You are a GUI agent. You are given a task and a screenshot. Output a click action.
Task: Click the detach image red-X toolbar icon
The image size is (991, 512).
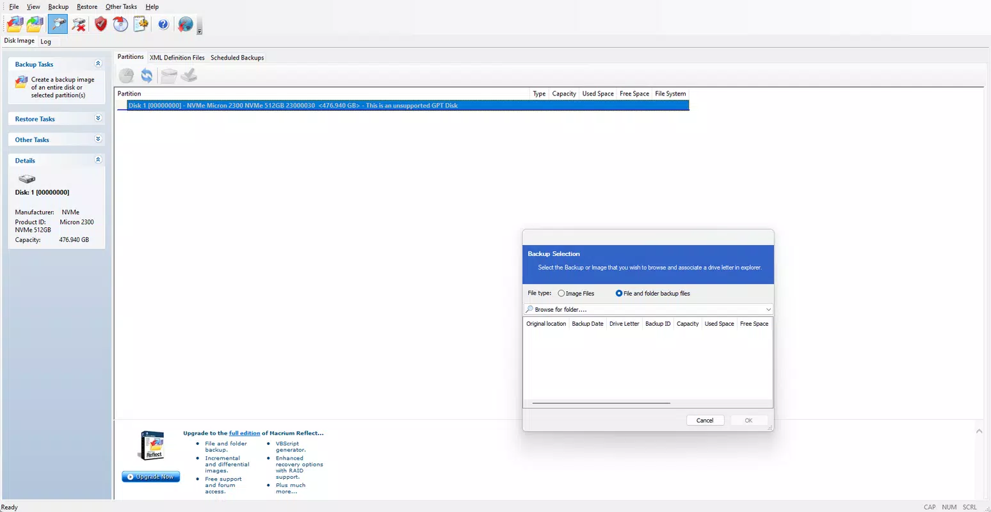(x=79, y=24)
